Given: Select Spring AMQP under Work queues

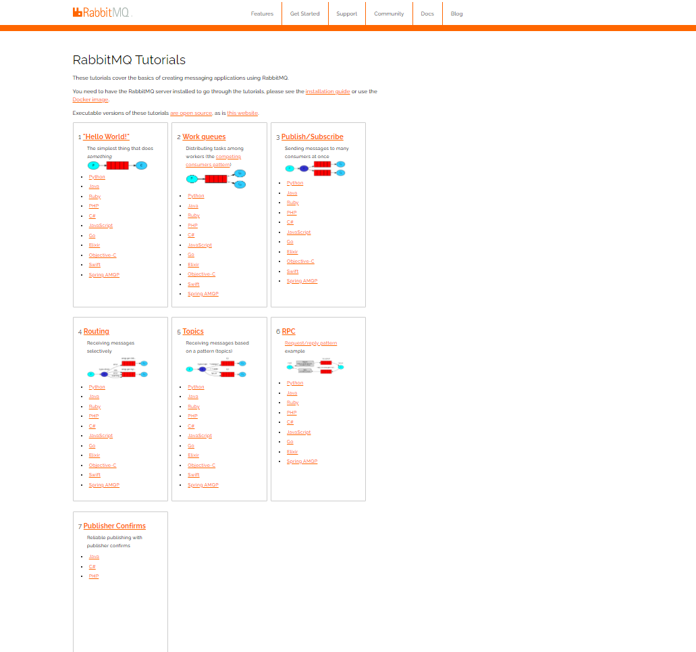Looking at the screenshot, I should click(x=203, y=294).
